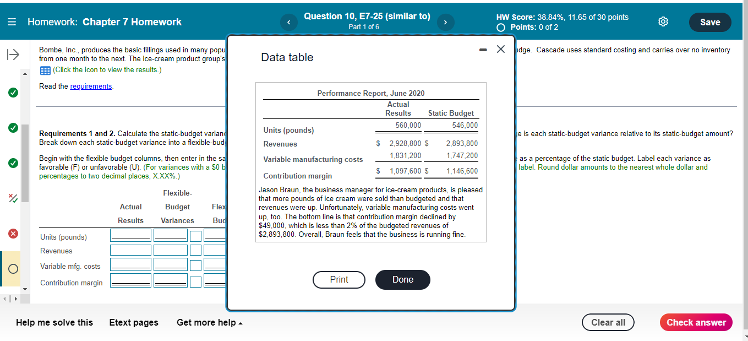The image size is (748, 341).
Task: Click the Units Actual Results input
Action: click(130, 236)
